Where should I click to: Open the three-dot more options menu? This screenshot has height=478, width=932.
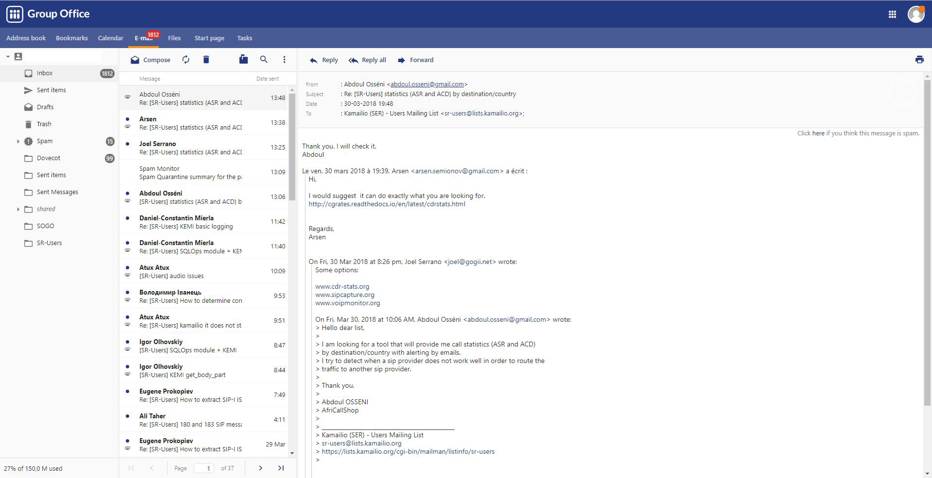point(284,60)
